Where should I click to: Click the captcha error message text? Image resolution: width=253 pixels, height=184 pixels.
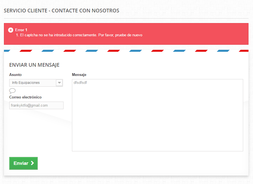pos(81,35)
